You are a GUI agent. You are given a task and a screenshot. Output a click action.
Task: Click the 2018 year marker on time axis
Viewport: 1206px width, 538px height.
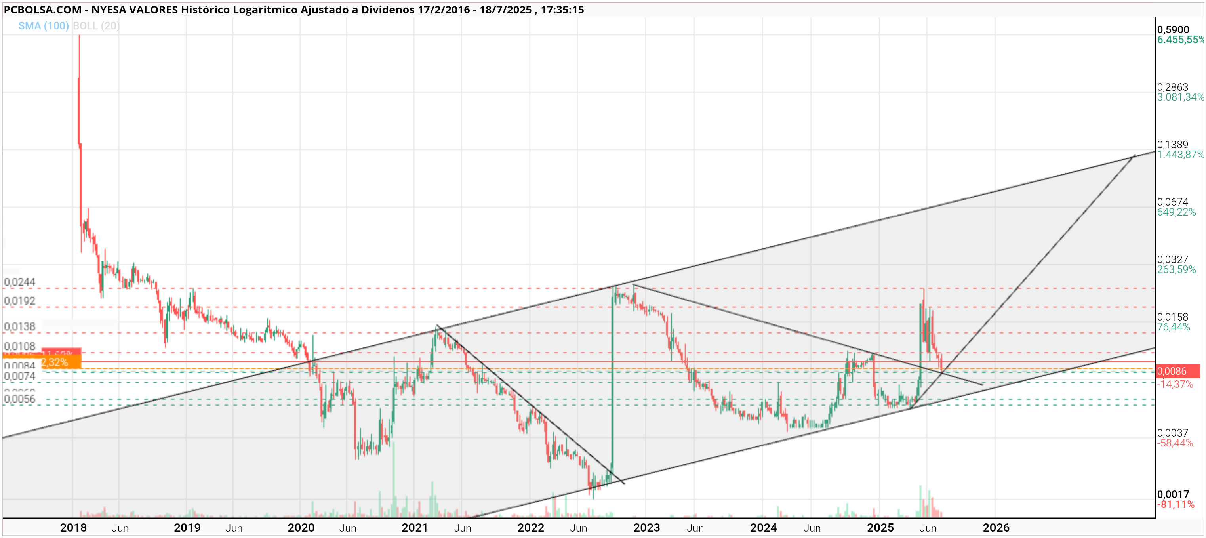(x=74, y=528)
